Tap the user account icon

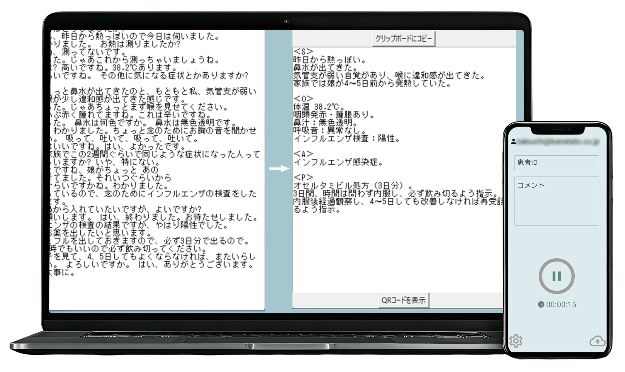click(513, 142)
